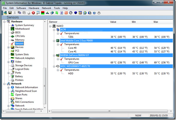Select the TZ01 temperature row
The image size is (176, 120).
[x=116, y=37]
